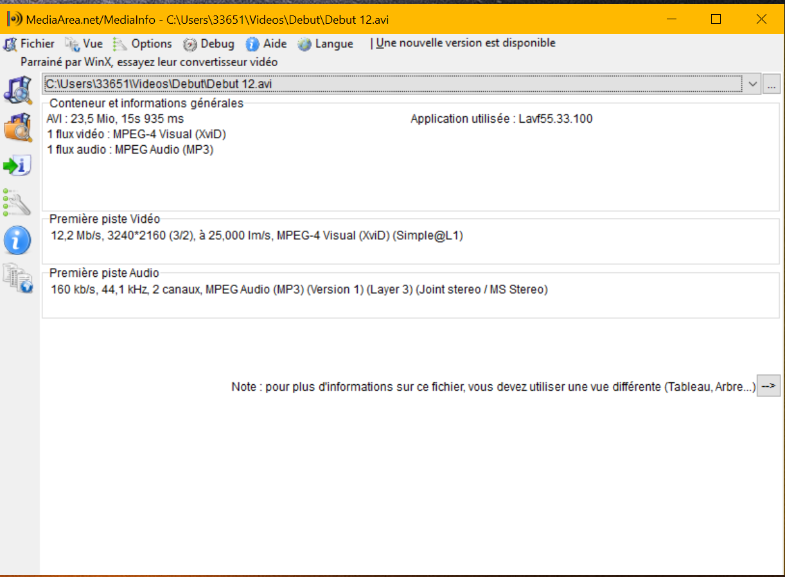785x577 pixels.
Task: Maximize the MediaInfo window
Action: [716, 19]
